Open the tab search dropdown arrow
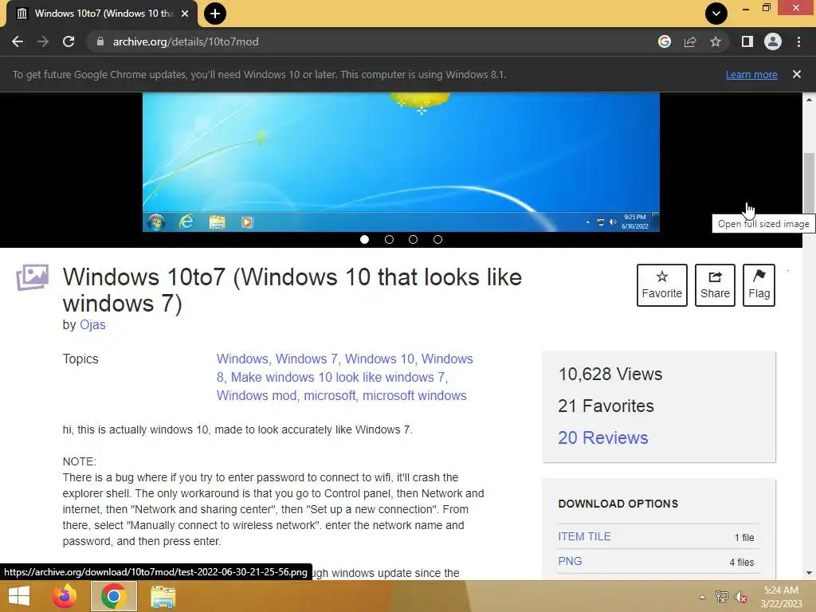 (716, 14)
